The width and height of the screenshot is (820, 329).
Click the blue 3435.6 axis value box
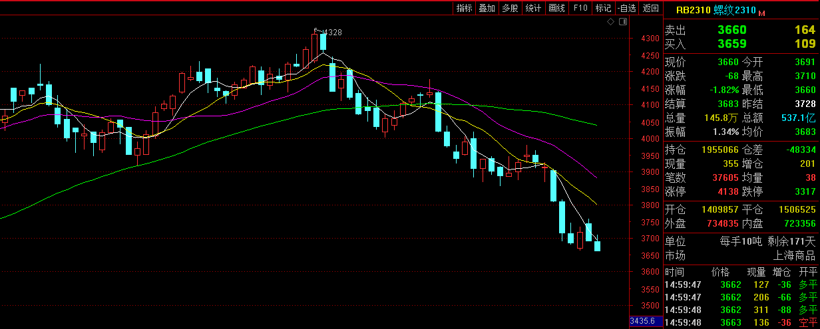pyautogui.click(x=642, y=321)
